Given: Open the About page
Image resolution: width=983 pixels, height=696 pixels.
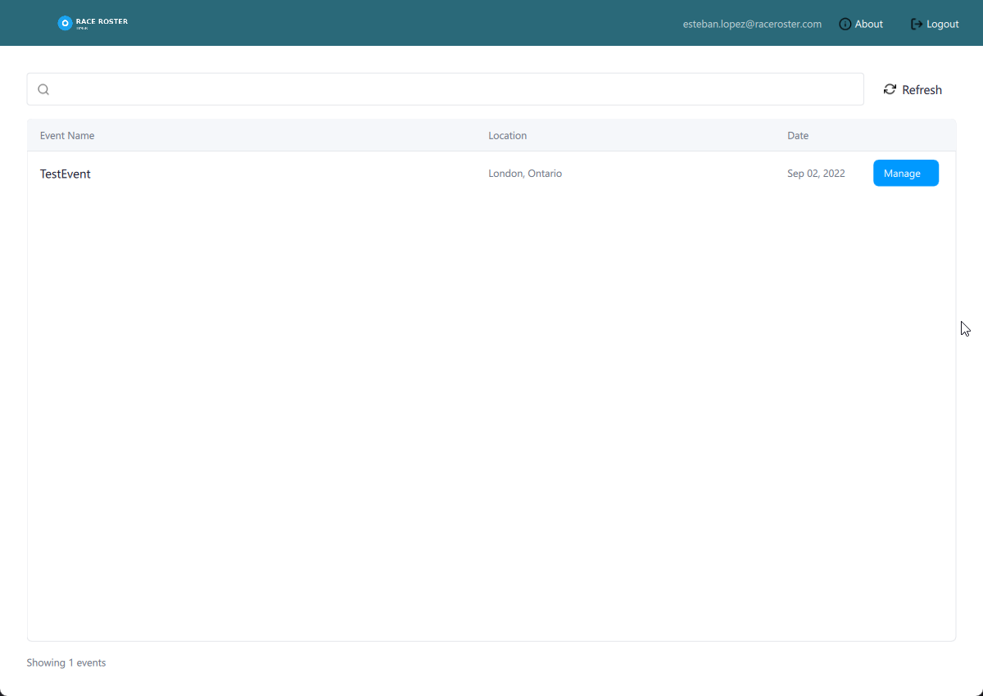Looking at the screenshot, I should (868, 24).
